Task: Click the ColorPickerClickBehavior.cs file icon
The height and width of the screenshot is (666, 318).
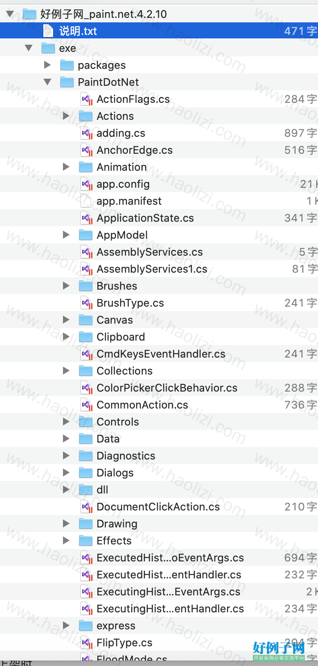Action: coord(86,388)
